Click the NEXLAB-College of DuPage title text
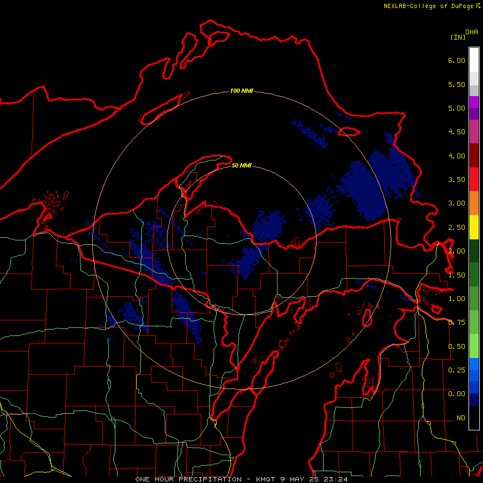 coord(428,6)
